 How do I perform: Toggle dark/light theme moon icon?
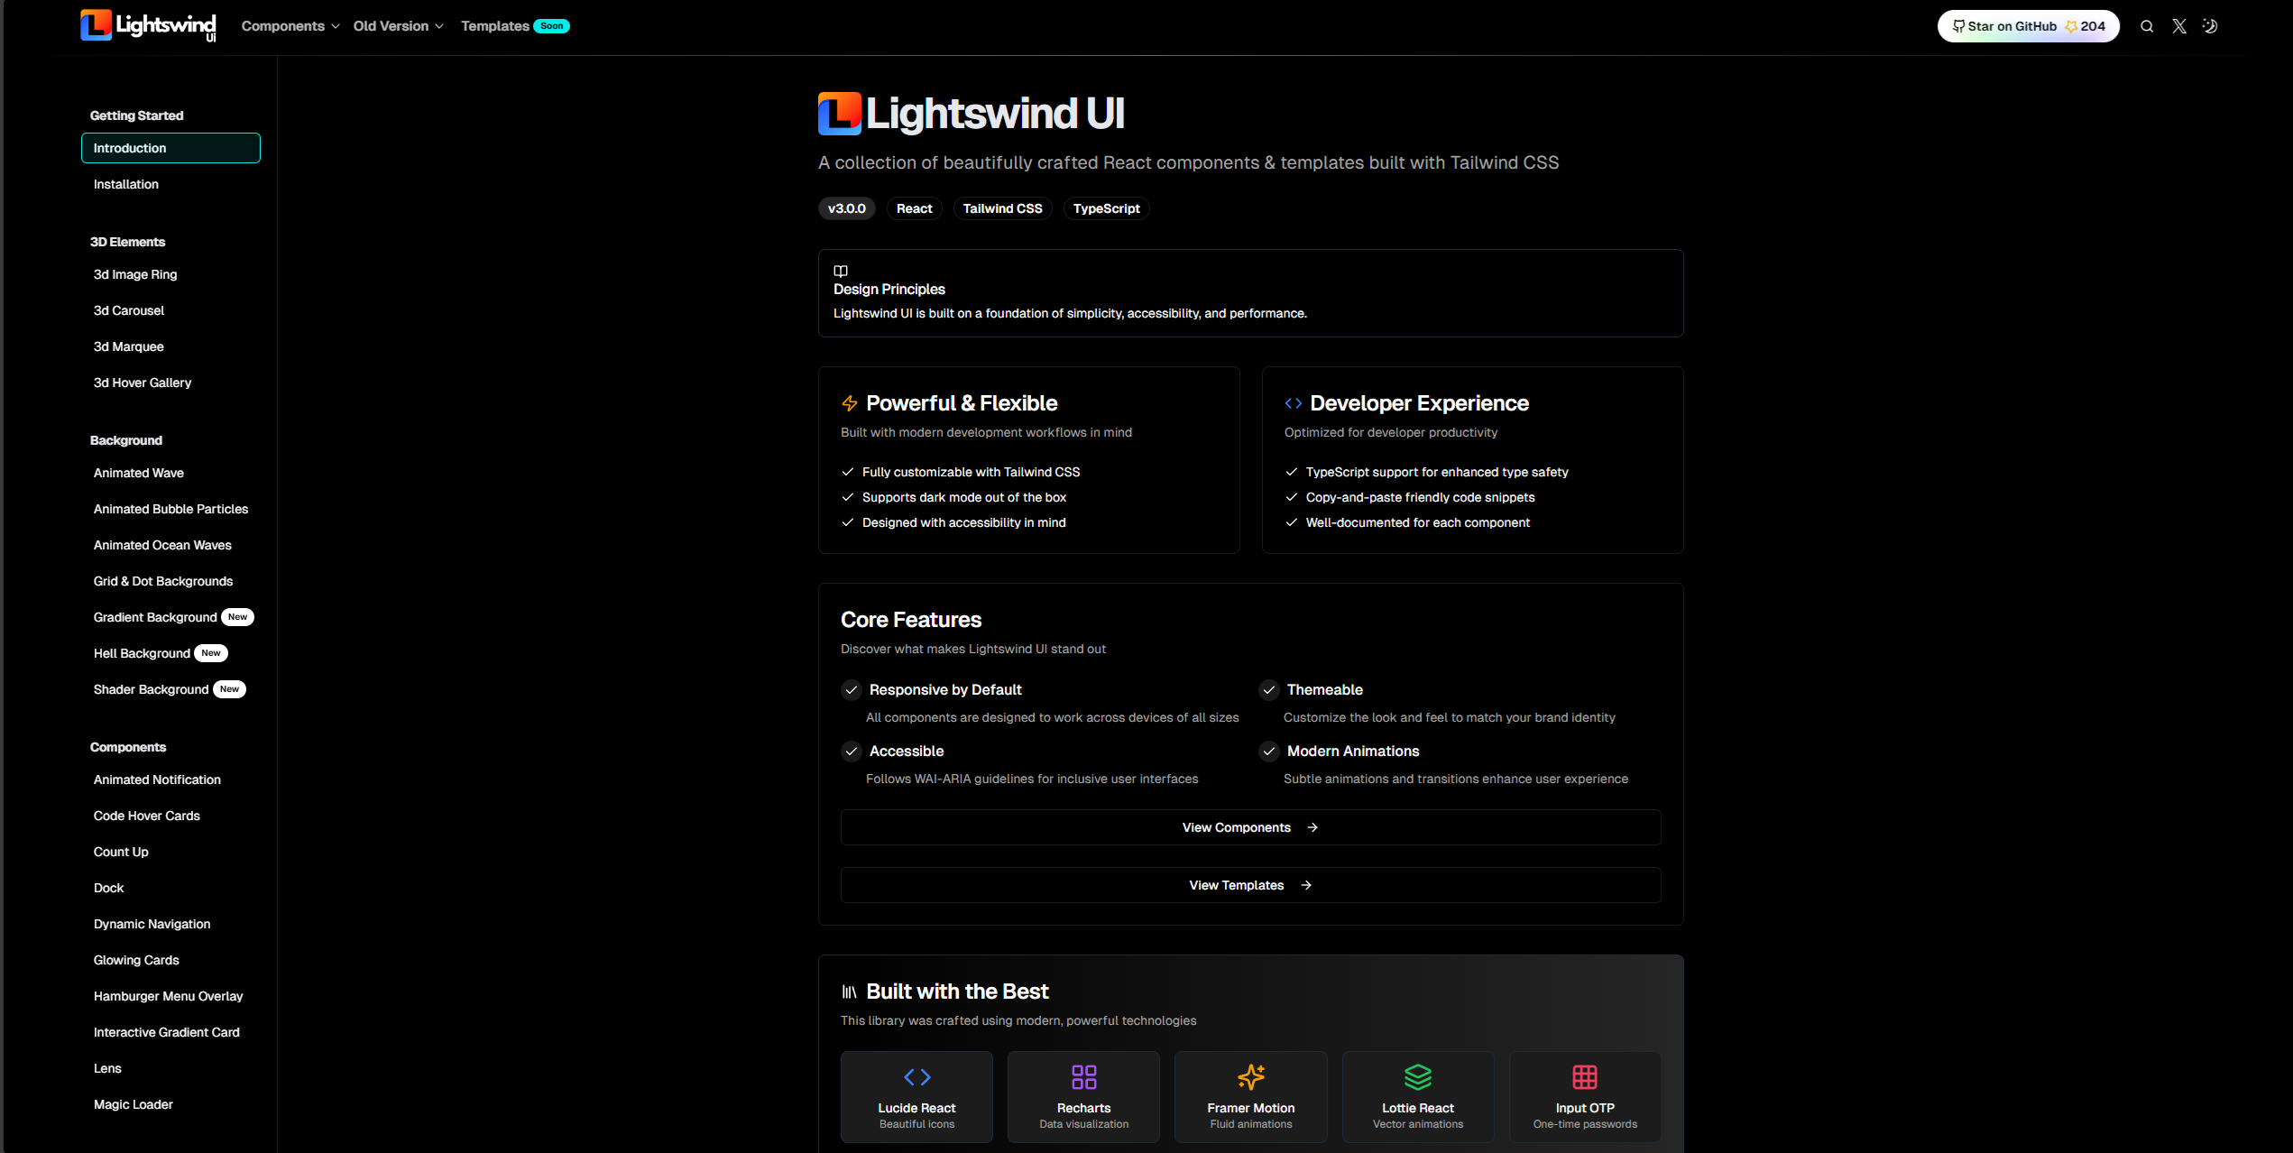(x=2210, y=26)
